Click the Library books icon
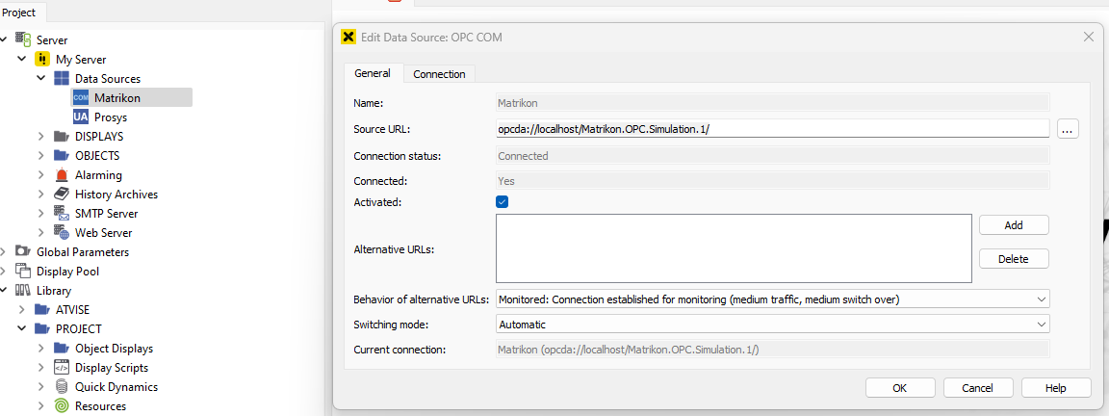The width and height of the screenshot is (1109, 416). [x=23, y=290]
